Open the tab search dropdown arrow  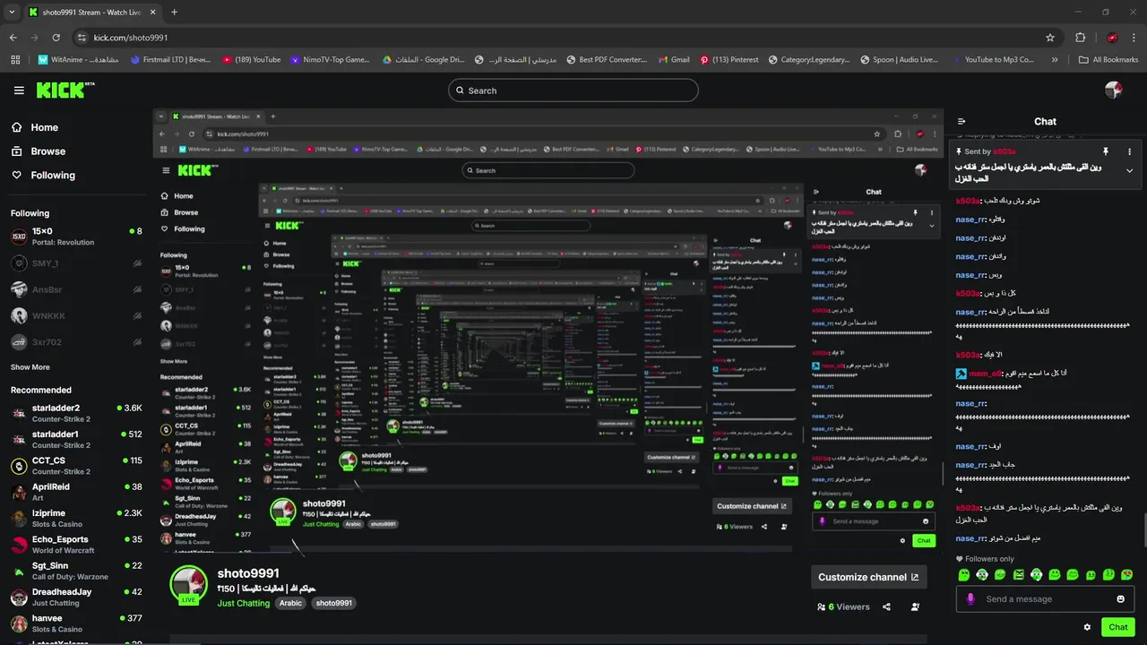[x=13, y=13]
